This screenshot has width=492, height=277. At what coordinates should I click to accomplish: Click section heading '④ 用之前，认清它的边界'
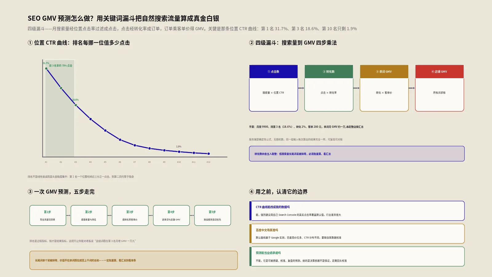click(278, 192)
